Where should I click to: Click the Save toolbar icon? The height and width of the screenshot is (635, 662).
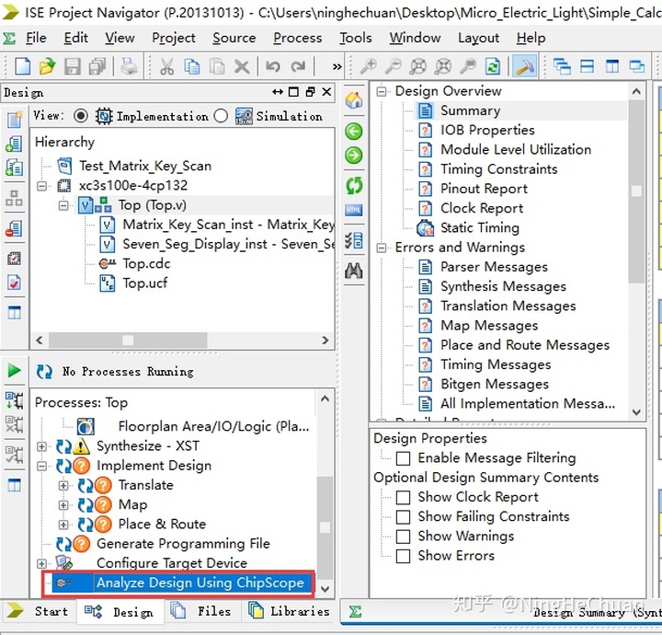[73, 66]
